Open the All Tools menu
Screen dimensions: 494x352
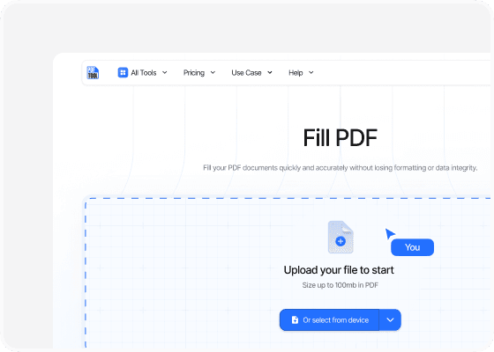tap(142, 72)
